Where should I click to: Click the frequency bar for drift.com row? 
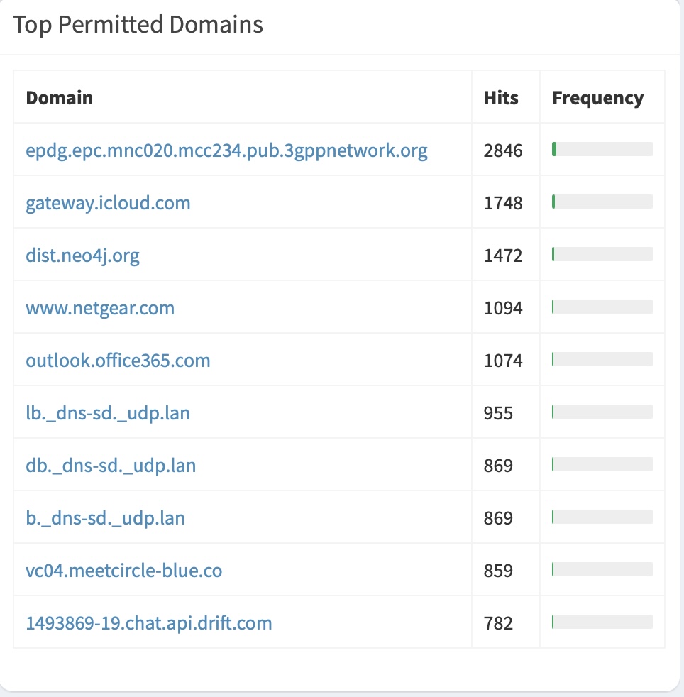602,622
